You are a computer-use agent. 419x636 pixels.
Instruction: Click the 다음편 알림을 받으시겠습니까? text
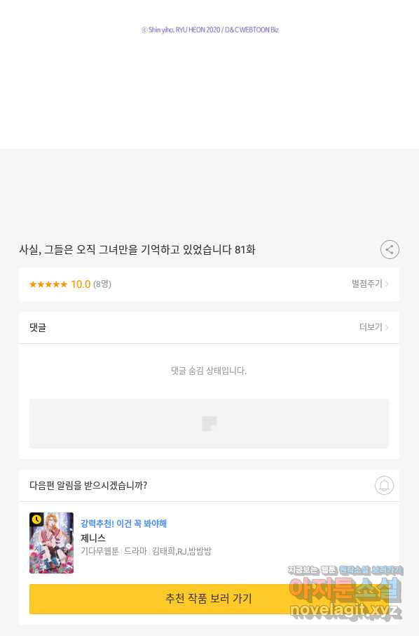88,485
